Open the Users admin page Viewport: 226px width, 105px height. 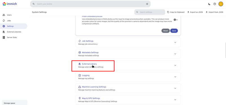14,15
